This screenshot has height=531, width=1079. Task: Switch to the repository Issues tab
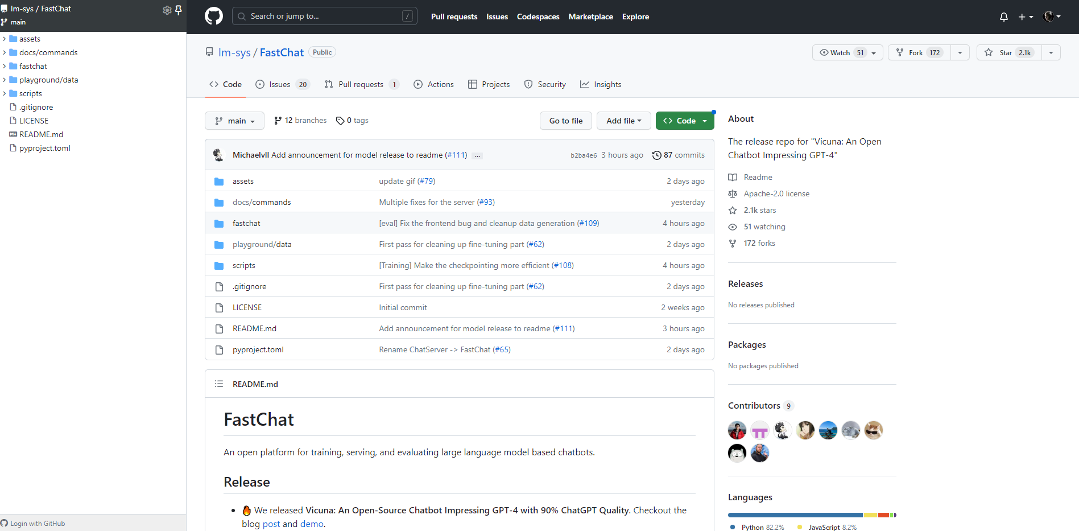click(x=282, y=84)
